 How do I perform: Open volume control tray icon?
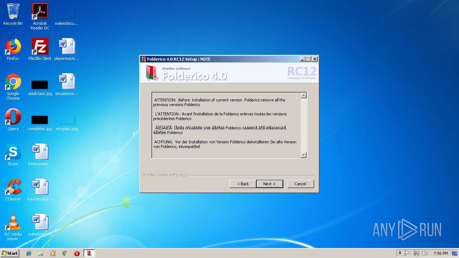425,253
